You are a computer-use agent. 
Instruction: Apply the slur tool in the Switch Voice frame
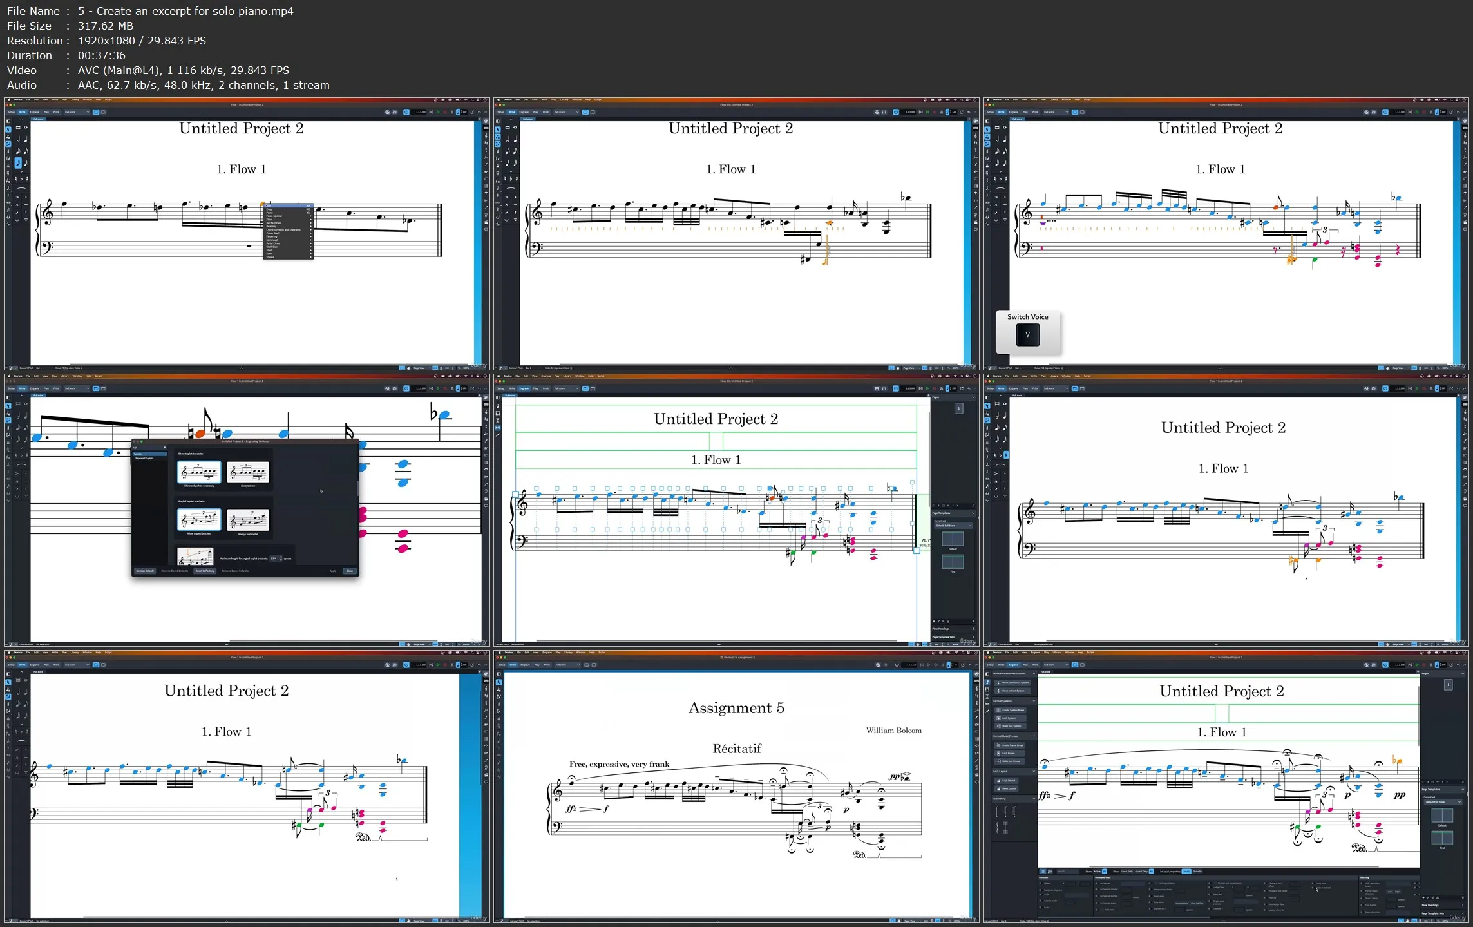point(1000,188)
